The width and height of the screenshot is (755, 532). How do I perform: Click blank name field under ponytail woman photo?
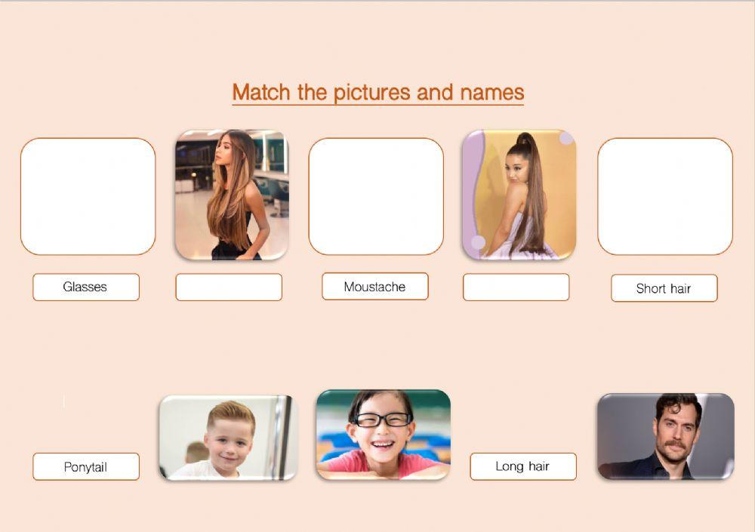coord(516,287)
